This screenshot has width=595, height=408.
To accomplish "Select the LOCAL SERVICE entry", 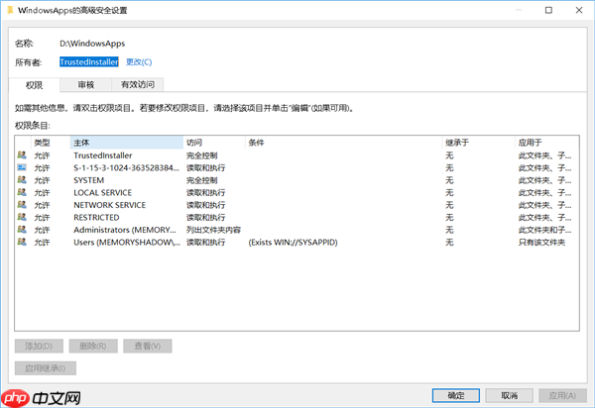I will coord(297,193).
